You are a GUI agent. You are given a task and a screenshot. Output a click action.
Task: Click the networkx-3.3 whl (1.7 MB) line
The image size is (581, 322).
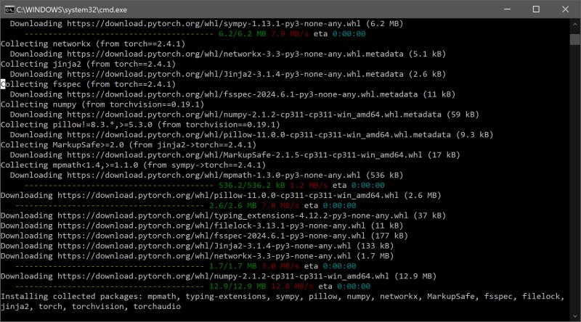197,256
